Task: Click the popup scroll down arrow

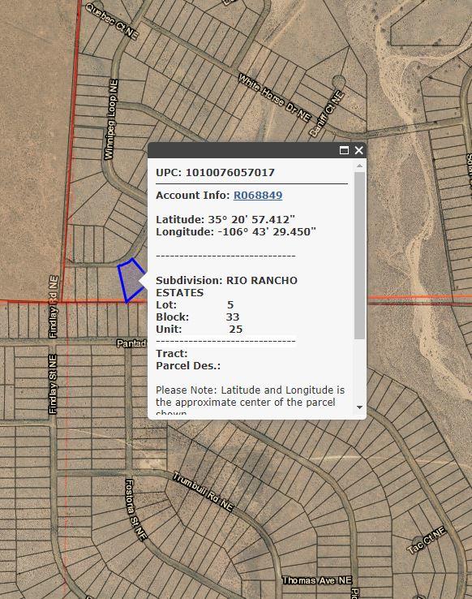Action: click(x=359, y=407)
